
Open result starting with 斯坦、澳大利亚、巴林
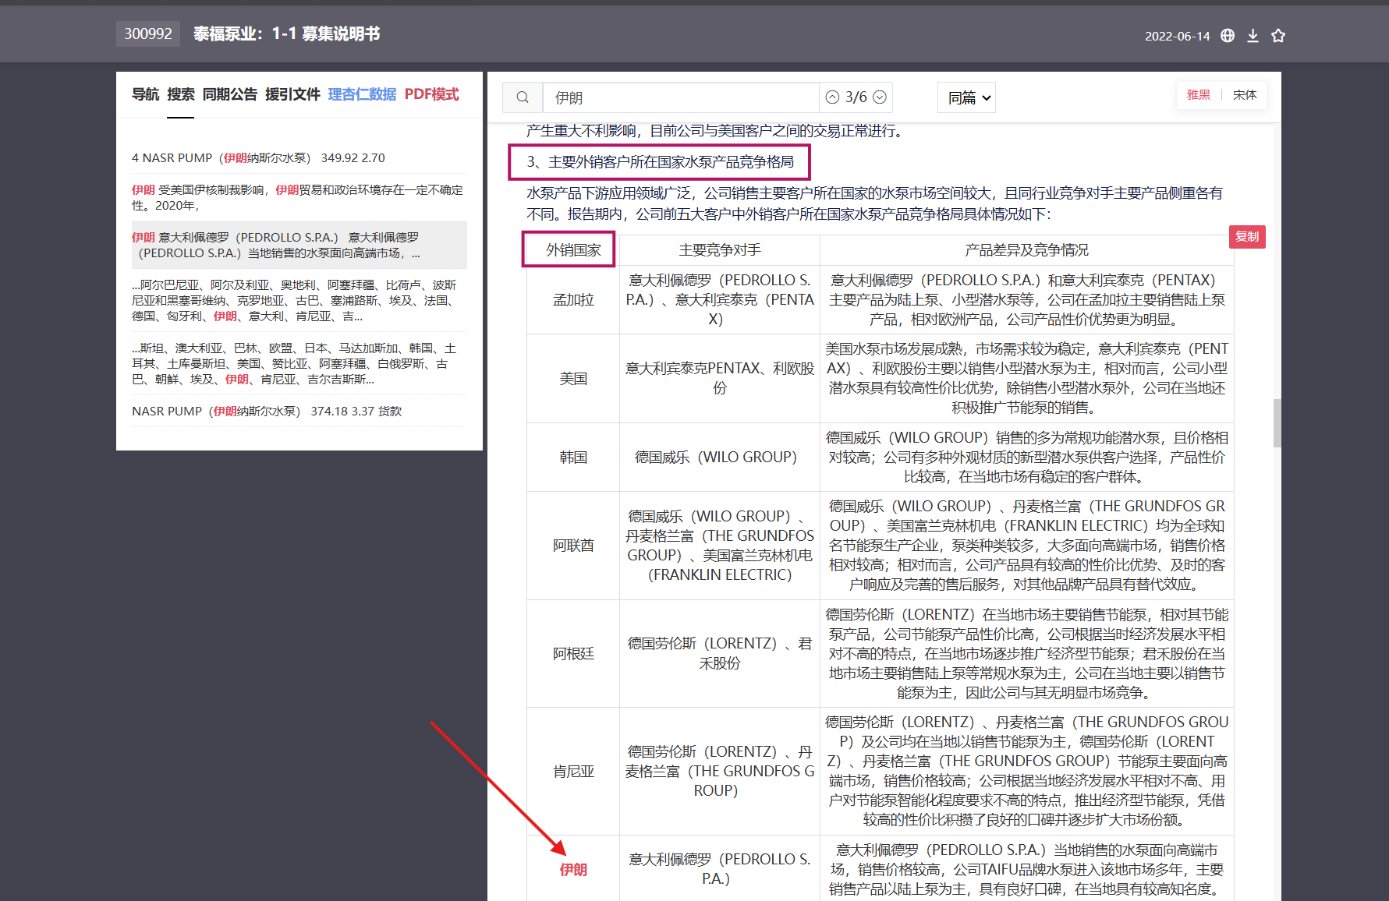[x=299, y=363]
